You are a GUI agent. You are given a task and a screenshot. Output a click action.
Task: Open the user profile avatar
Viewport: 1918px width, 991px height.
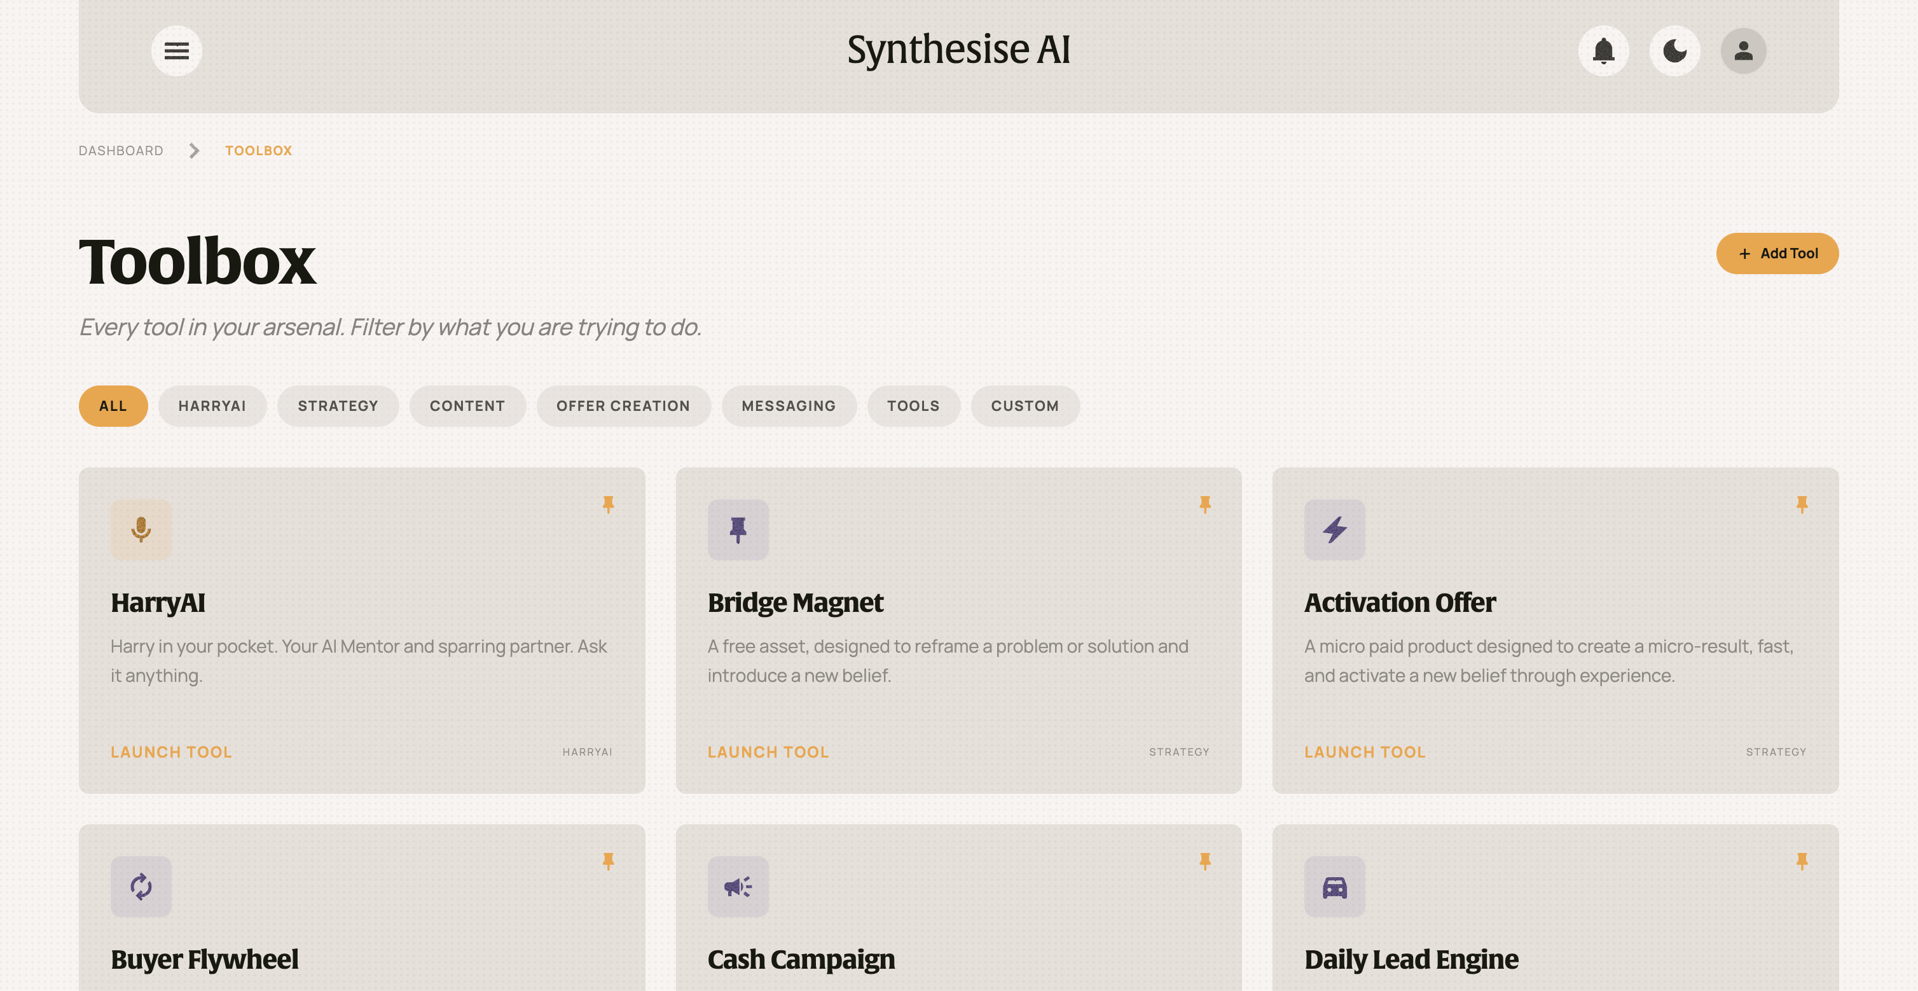coord(1743,51)
